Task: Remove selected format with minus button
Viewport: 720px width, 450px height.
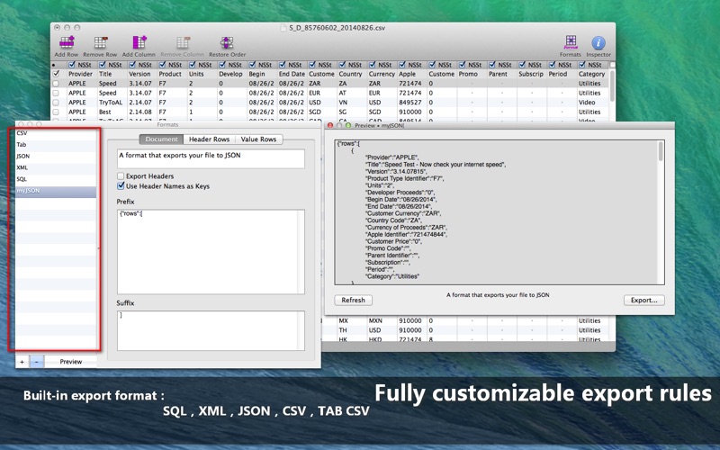Action: click(x=37, y=362)
